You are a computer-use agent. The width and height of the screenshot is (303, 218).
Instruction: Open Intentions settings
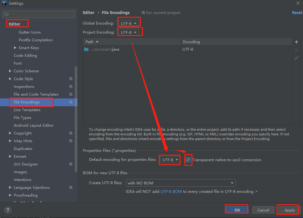pyautogui.click(x=22, y=179)
